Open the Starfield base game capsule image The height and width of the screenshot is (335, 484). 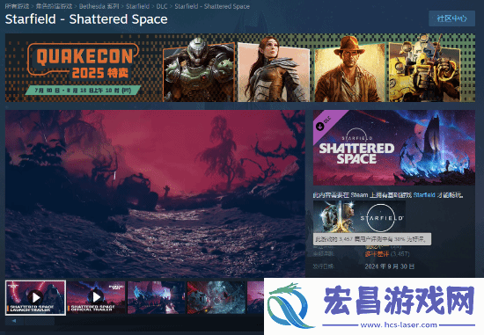pyautogui.click(x=359, y=218)
